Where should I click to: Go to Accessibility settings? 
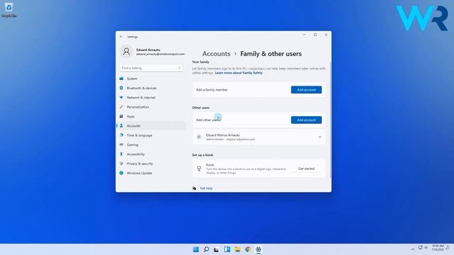coord(135,154)
